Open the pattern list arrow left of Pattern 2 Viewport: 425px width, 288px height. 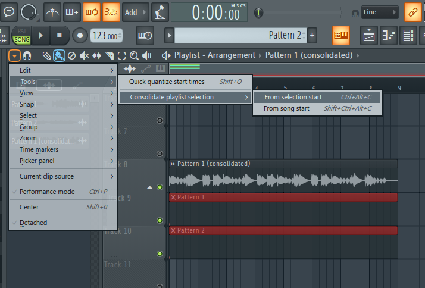[170, 35]
